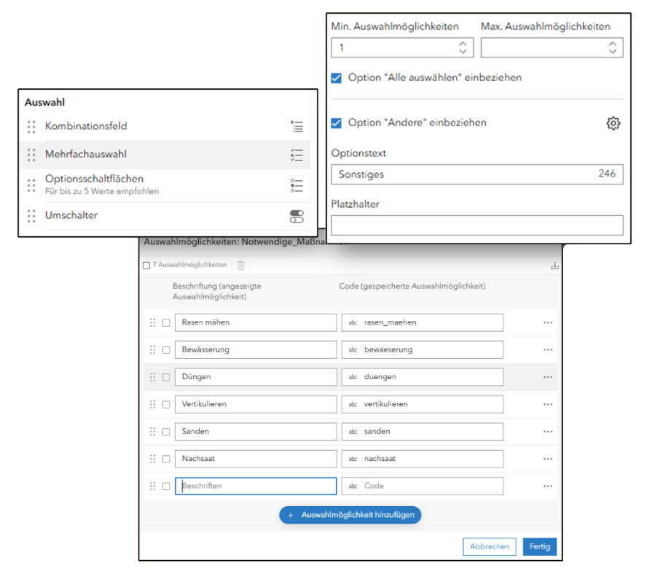Screen dimensions: 660x574
Task: Choose Umschalter question type
Action: click(165, 216)
